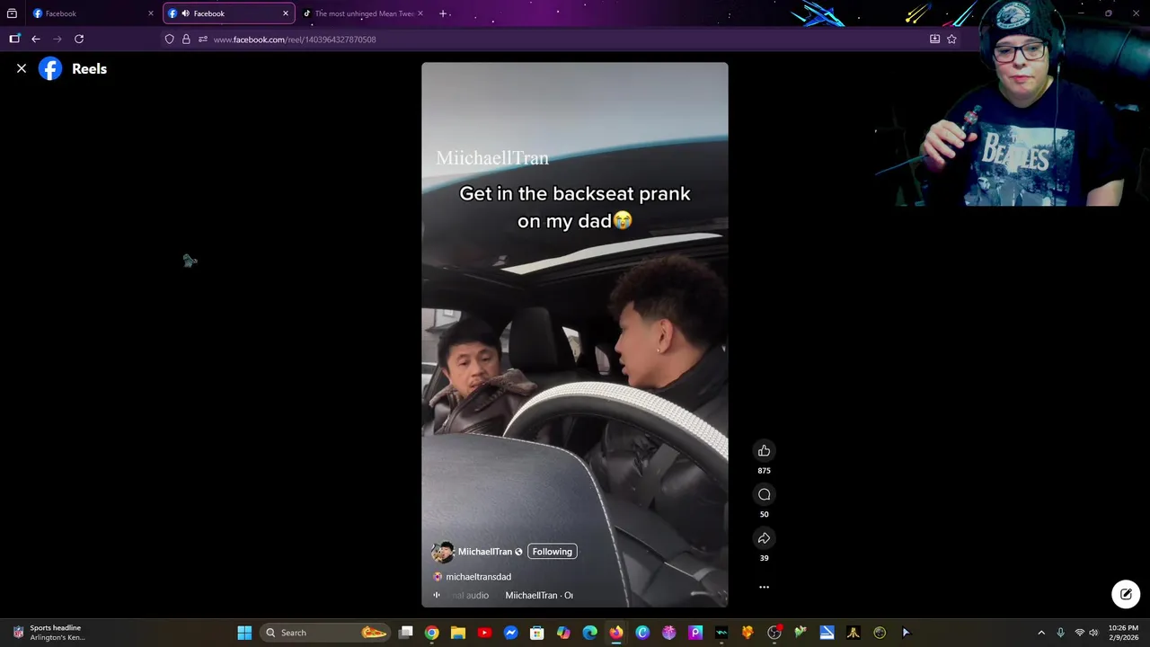View site security padlock info
This screenshot has height=647, width=1150.
(x=186, y=39)
